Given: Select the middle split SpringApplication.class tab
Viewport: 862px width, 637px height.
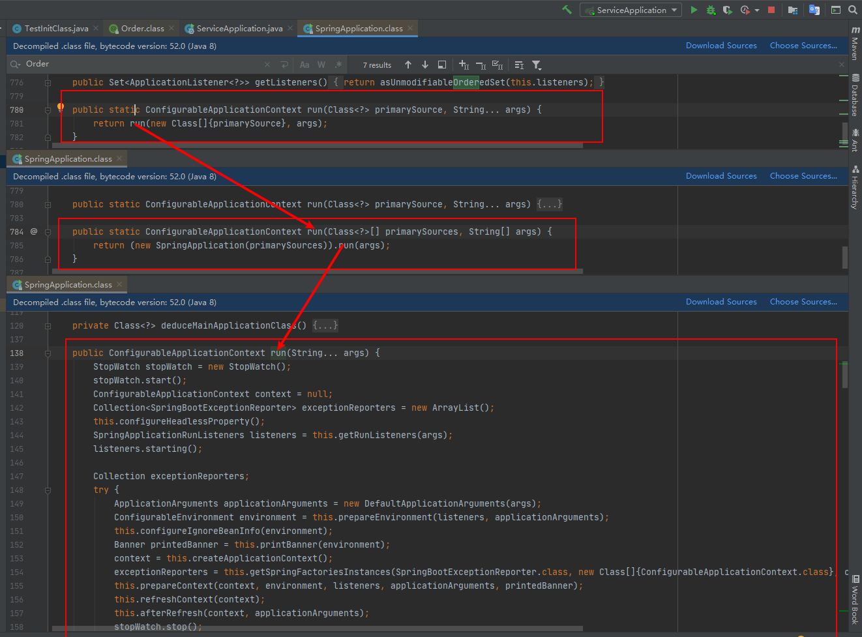Looking at the screenshot, I should [68, 159].
